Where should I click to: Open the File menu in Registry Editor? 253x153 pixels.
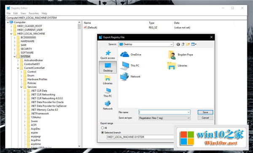pyautogui.click(x=8, y=14)
